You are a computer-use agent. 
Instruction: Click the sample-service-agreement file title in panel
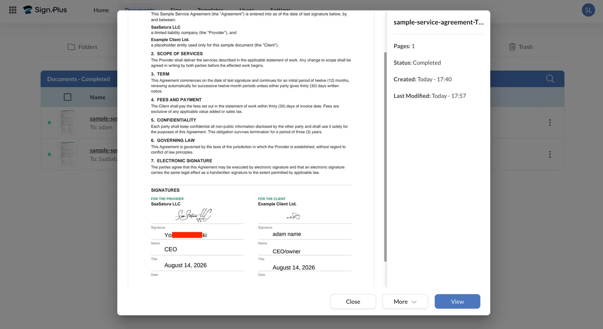pos(438,22)
